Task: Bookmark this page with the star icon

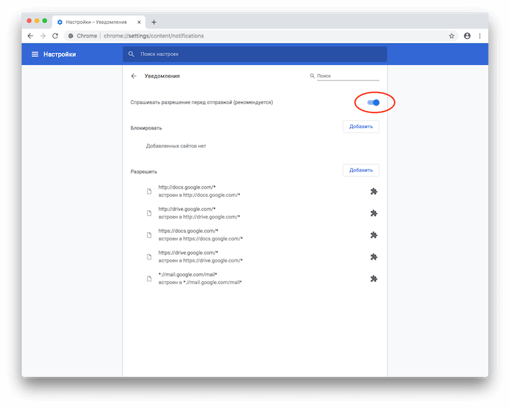Action: (x=452, y=35)
